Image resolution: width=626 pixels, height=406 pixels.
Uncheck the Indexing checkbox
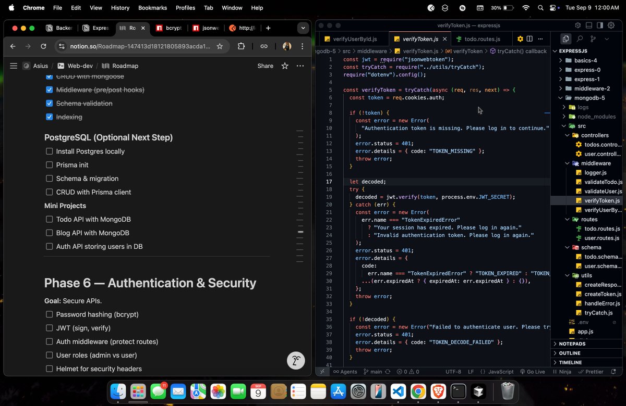point(49,117)
